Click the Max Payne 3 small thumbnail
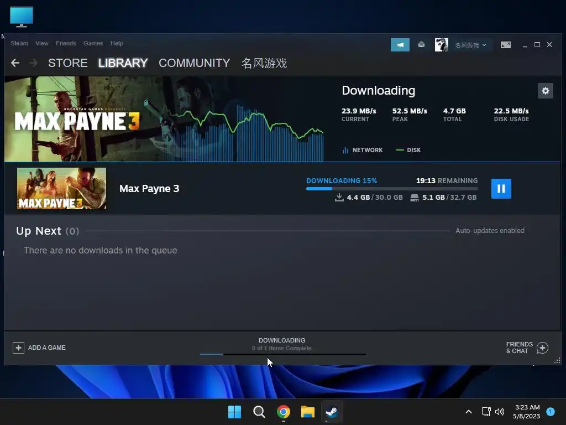Viewport: 566px width, 425px height. (x=62, y=188)
